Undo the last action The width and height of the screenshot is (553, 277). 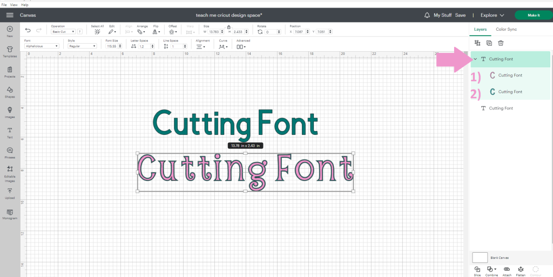click(28, 31)
